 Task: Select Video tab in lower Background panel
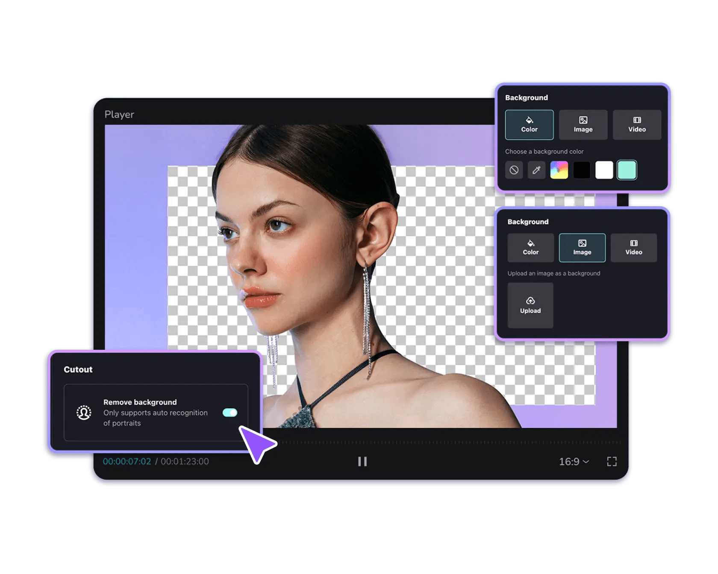tap(634, 248)
